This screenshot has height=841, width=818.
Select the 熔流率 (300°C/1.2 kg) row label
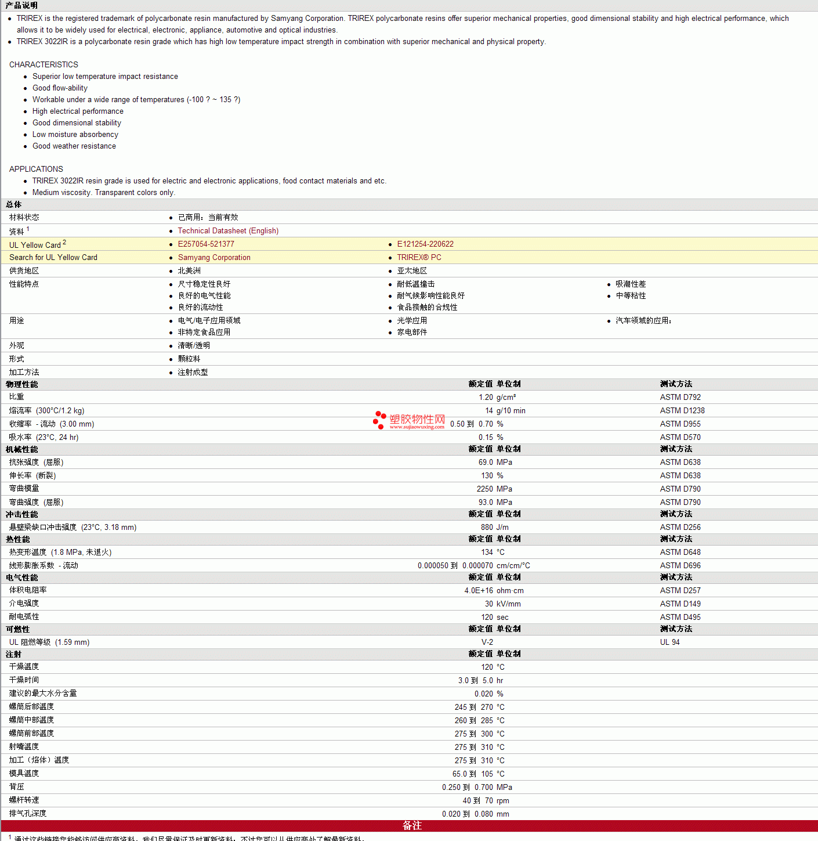(47, 411)
